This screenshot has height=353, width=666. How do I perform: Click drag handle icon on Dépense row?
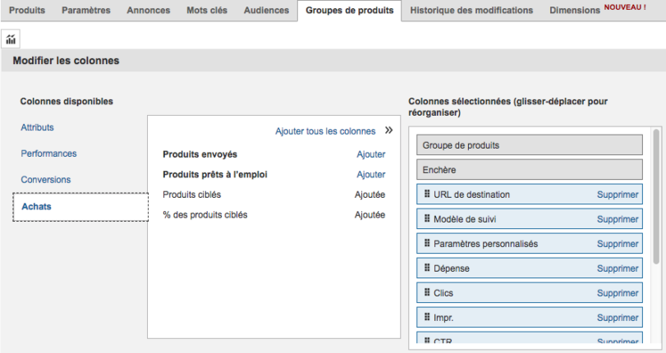point(427,268)
